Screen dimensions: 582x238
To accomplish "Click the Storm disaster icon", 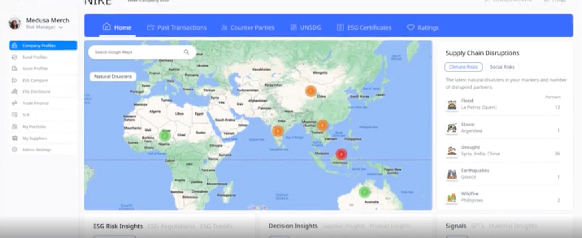I will 452,128.
